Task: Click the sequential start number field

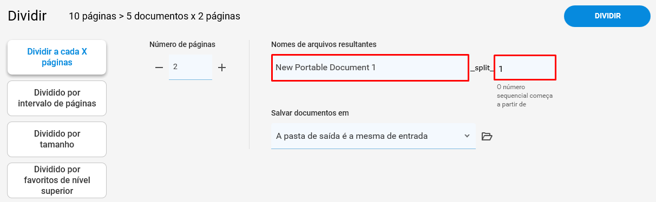Action: tap(525, 68)
